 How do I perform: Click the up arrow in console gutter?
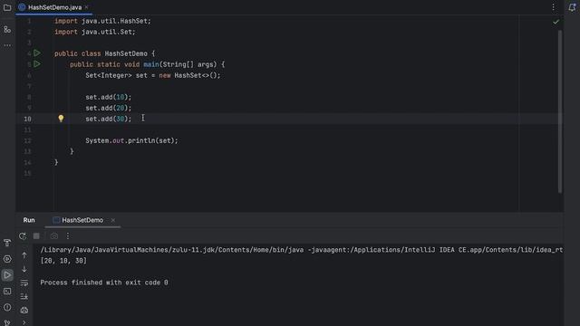click(24, 255)
